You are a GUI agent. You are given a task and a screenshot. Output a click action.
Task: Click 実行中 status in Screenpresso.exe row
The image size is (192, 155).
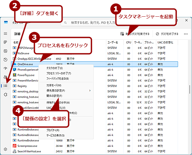pyautogui.click(x=70, y=146)
